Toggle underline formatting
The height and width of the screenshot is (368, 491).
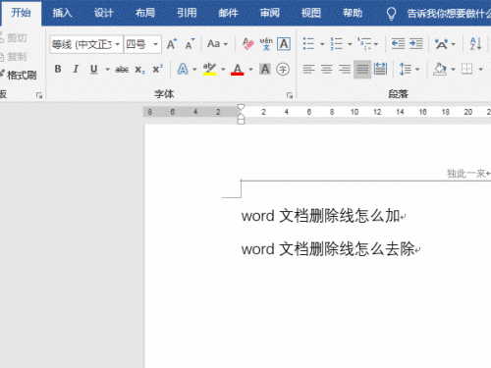[x=94, y=69]
